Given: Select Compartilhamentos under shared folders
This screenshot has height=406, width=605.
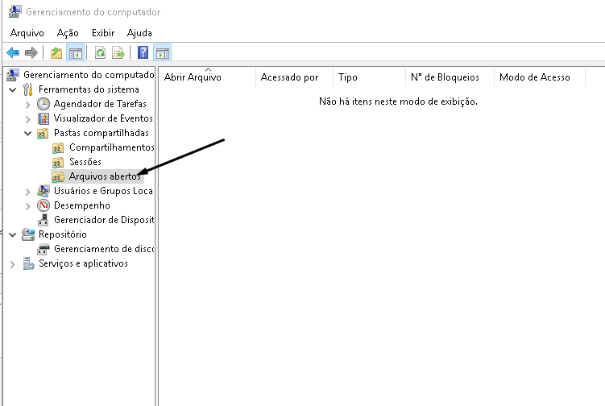Looking at the screenshot, I should click(110, 147).
